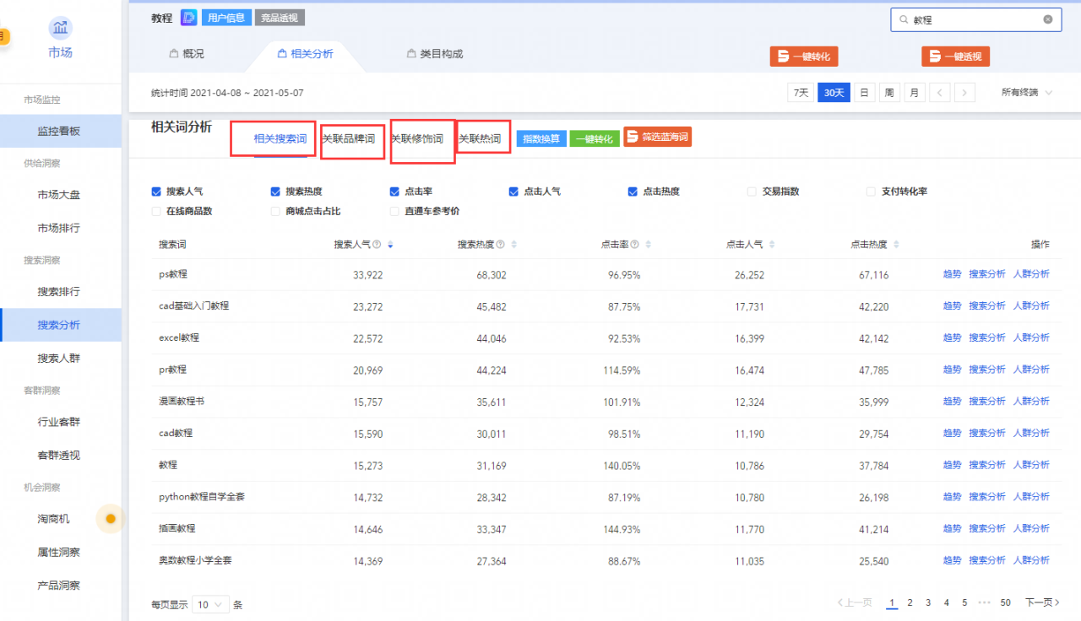This screenshot has width=1081, height=621.
Task: Uncheck the 点击率 checkbox
Action: pyautogui.click(x=395, y=192)
